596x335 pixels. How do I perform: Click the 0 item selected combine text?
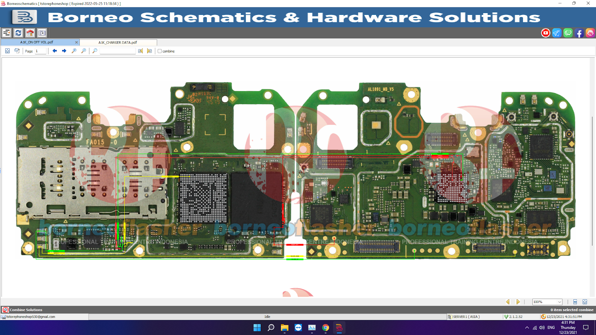[572, 310]
